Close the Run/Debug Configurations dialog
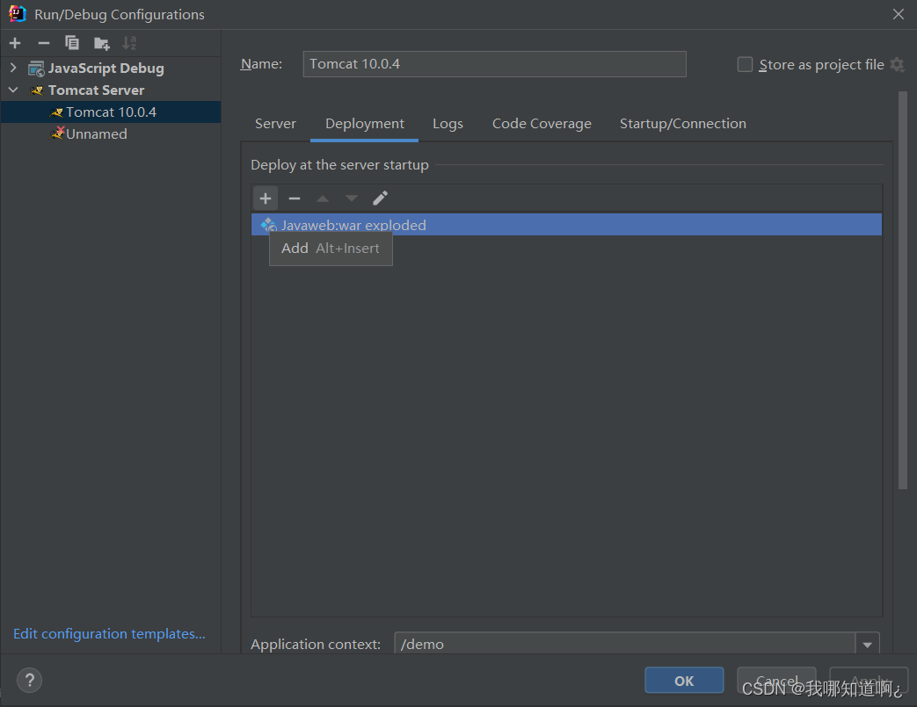 coord(899,14)
